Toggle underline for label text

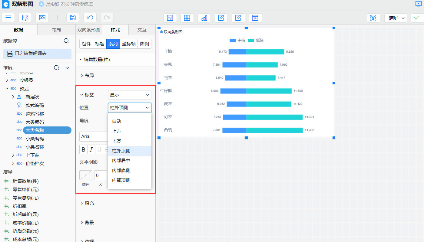pos(99,150)
